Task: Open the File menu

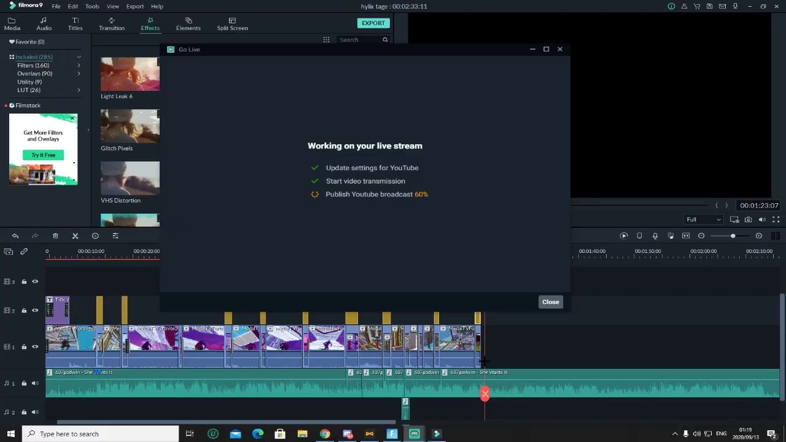Action: 56,6
